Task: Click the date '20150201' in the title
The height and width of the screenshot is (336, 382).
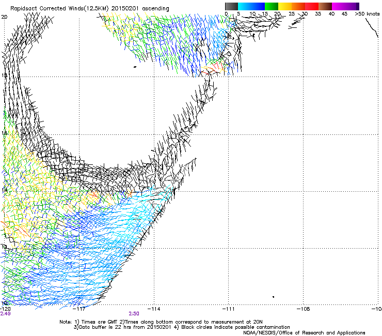Action: click(x=125, y=8)
